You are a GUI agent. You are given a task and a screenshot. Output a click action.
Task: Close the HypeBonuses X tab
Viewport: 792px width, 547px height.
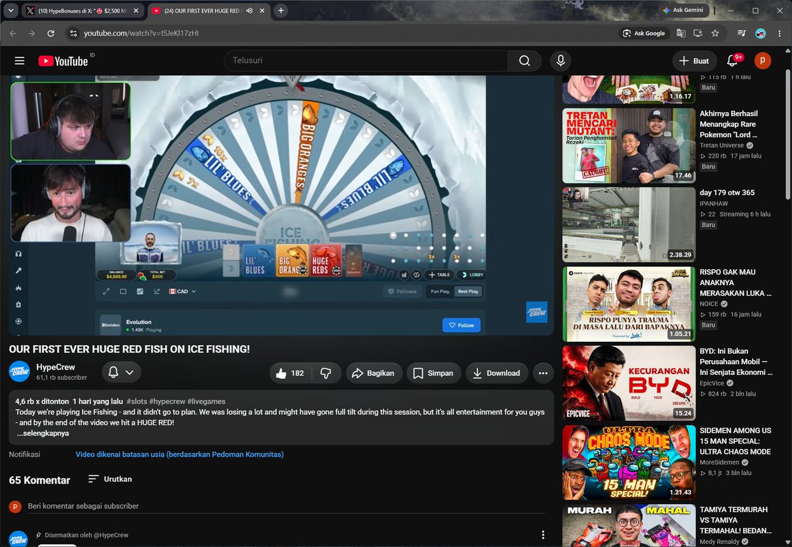pyautogui.click(x=135, y=11)
